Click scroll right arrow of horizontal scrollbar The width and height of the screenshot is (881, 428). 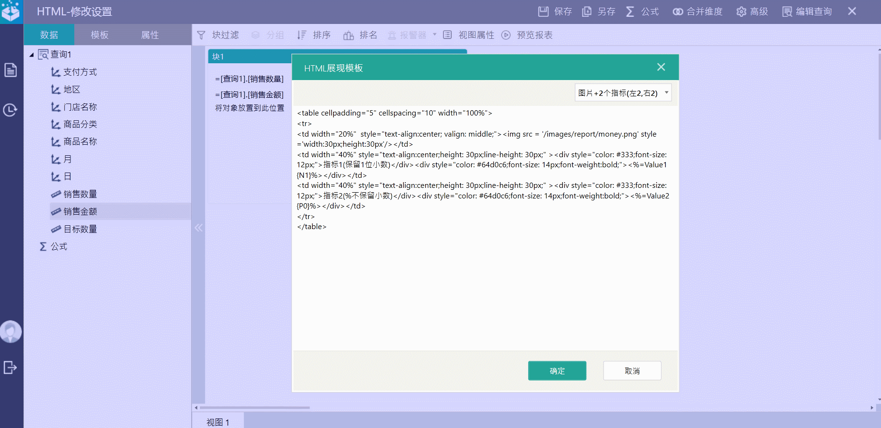pos(872,408)
